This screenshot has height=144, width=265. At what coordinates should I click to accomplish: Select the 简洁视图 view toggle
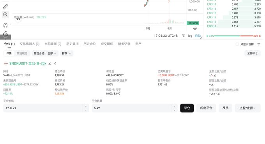pyautogui.click(x=22, y=53)
